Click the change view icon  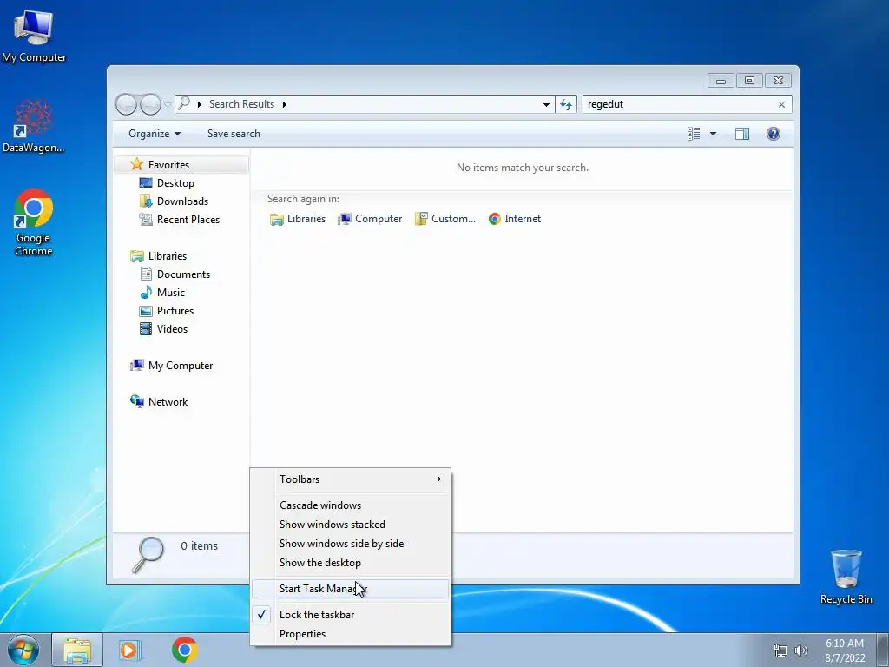point(694,134)
